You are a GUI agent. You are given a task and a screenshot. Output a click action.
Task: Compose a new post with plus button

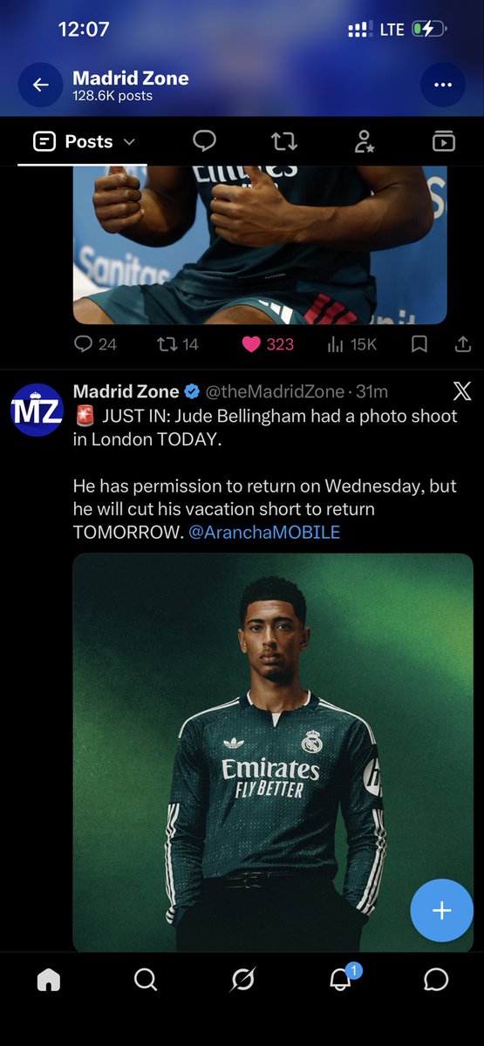click(441, 911)
